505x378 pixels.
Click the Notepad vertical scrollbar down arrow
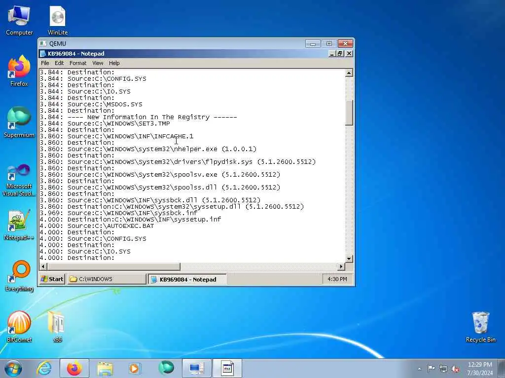tap(349, 258)
